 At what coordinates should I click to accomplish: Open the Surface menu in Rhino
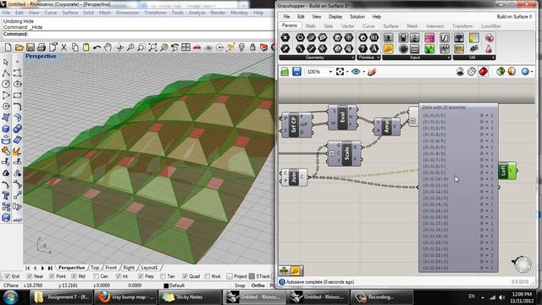(x=69, y=13)
